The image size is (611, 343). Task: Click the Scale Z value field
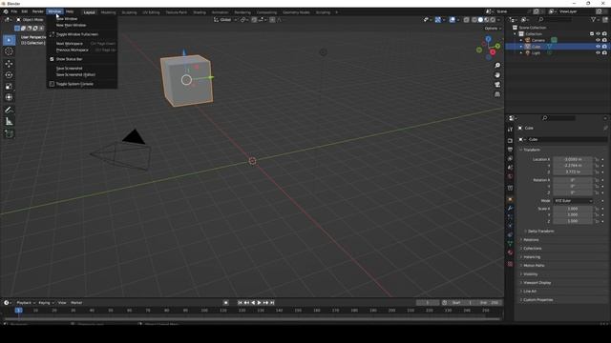pyautogui.click(x=573, y=221)
